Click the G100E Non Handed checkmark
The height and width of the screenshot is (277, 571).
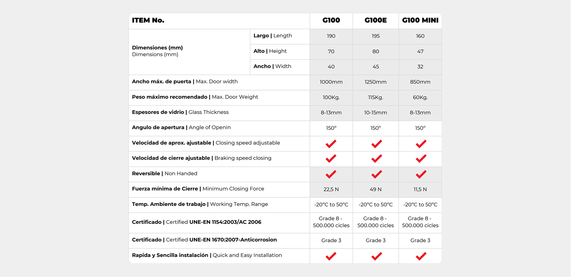[376, 174]
